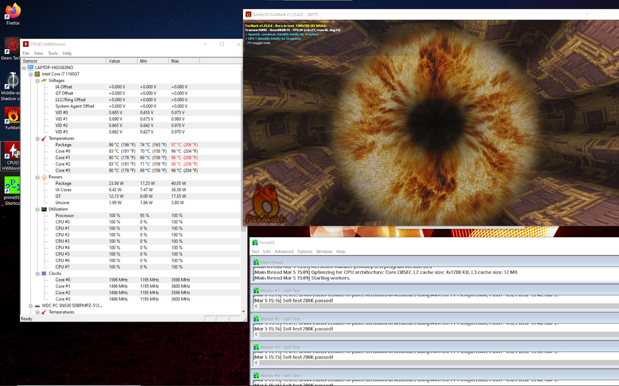Click the Worker #2 sub-window icon
The image size is (619, 386).
256,319
